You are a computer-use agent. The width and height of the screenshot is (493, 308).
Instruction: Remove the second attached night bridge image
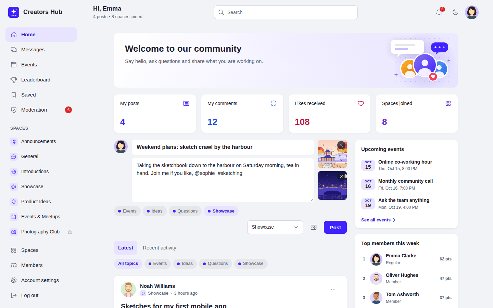[x=341, y=177]
